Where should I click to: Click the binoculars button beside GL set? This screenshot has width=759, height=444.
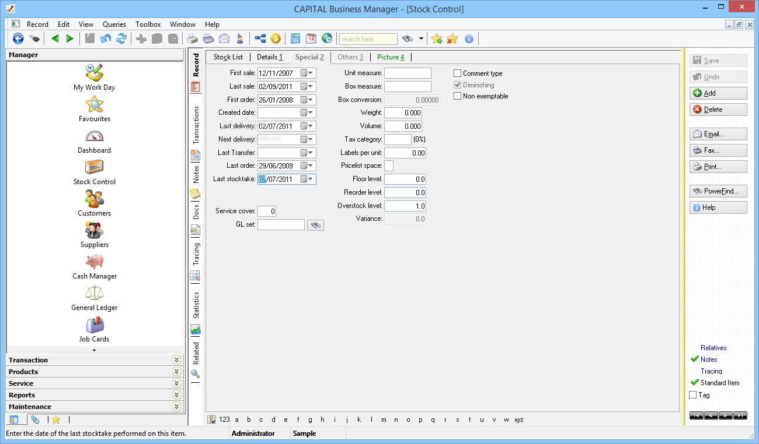(315, 225)
